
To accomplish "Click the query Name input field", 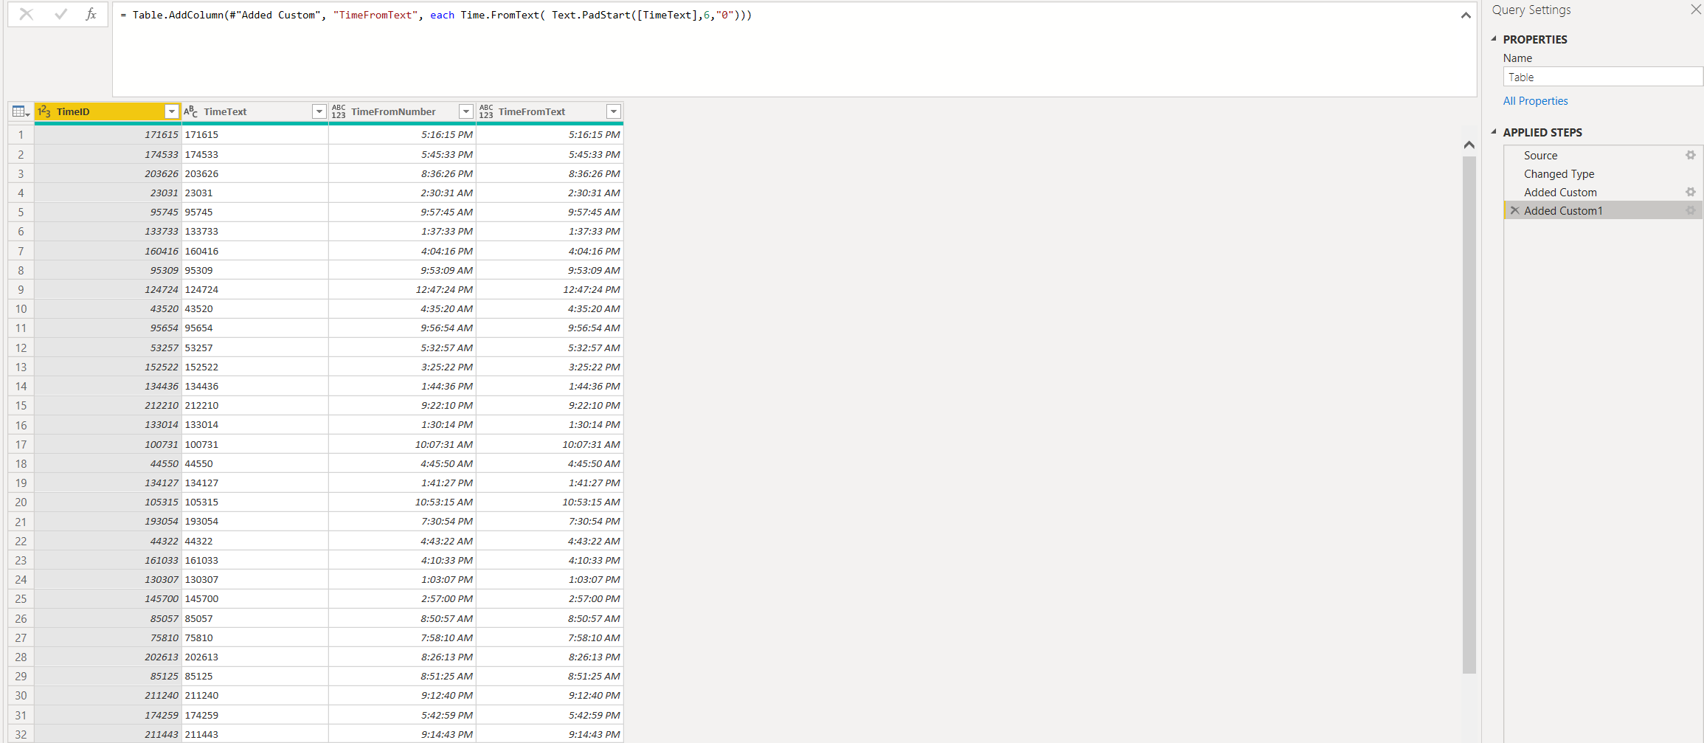I will 1602,77.
